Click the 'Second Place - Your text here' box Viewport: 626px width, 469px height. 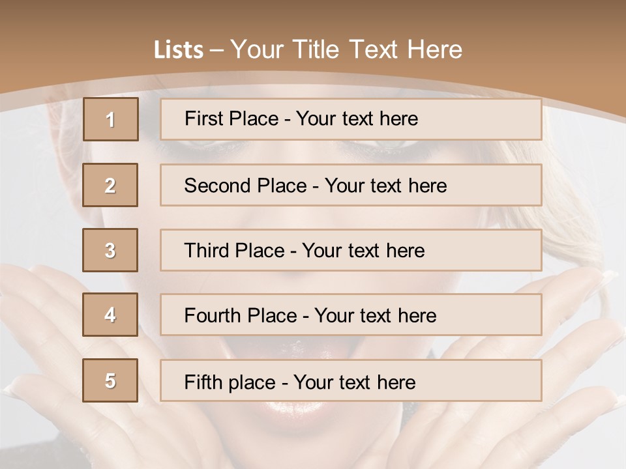pos(351,185)
